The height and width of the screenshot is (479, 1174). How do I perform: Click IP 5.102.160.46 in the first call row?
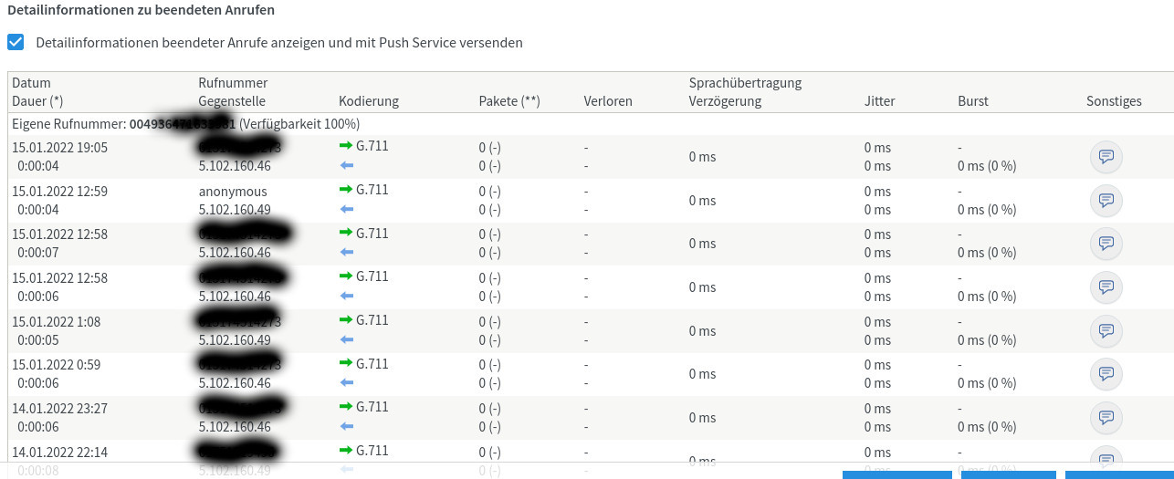[x=235, y=166]
